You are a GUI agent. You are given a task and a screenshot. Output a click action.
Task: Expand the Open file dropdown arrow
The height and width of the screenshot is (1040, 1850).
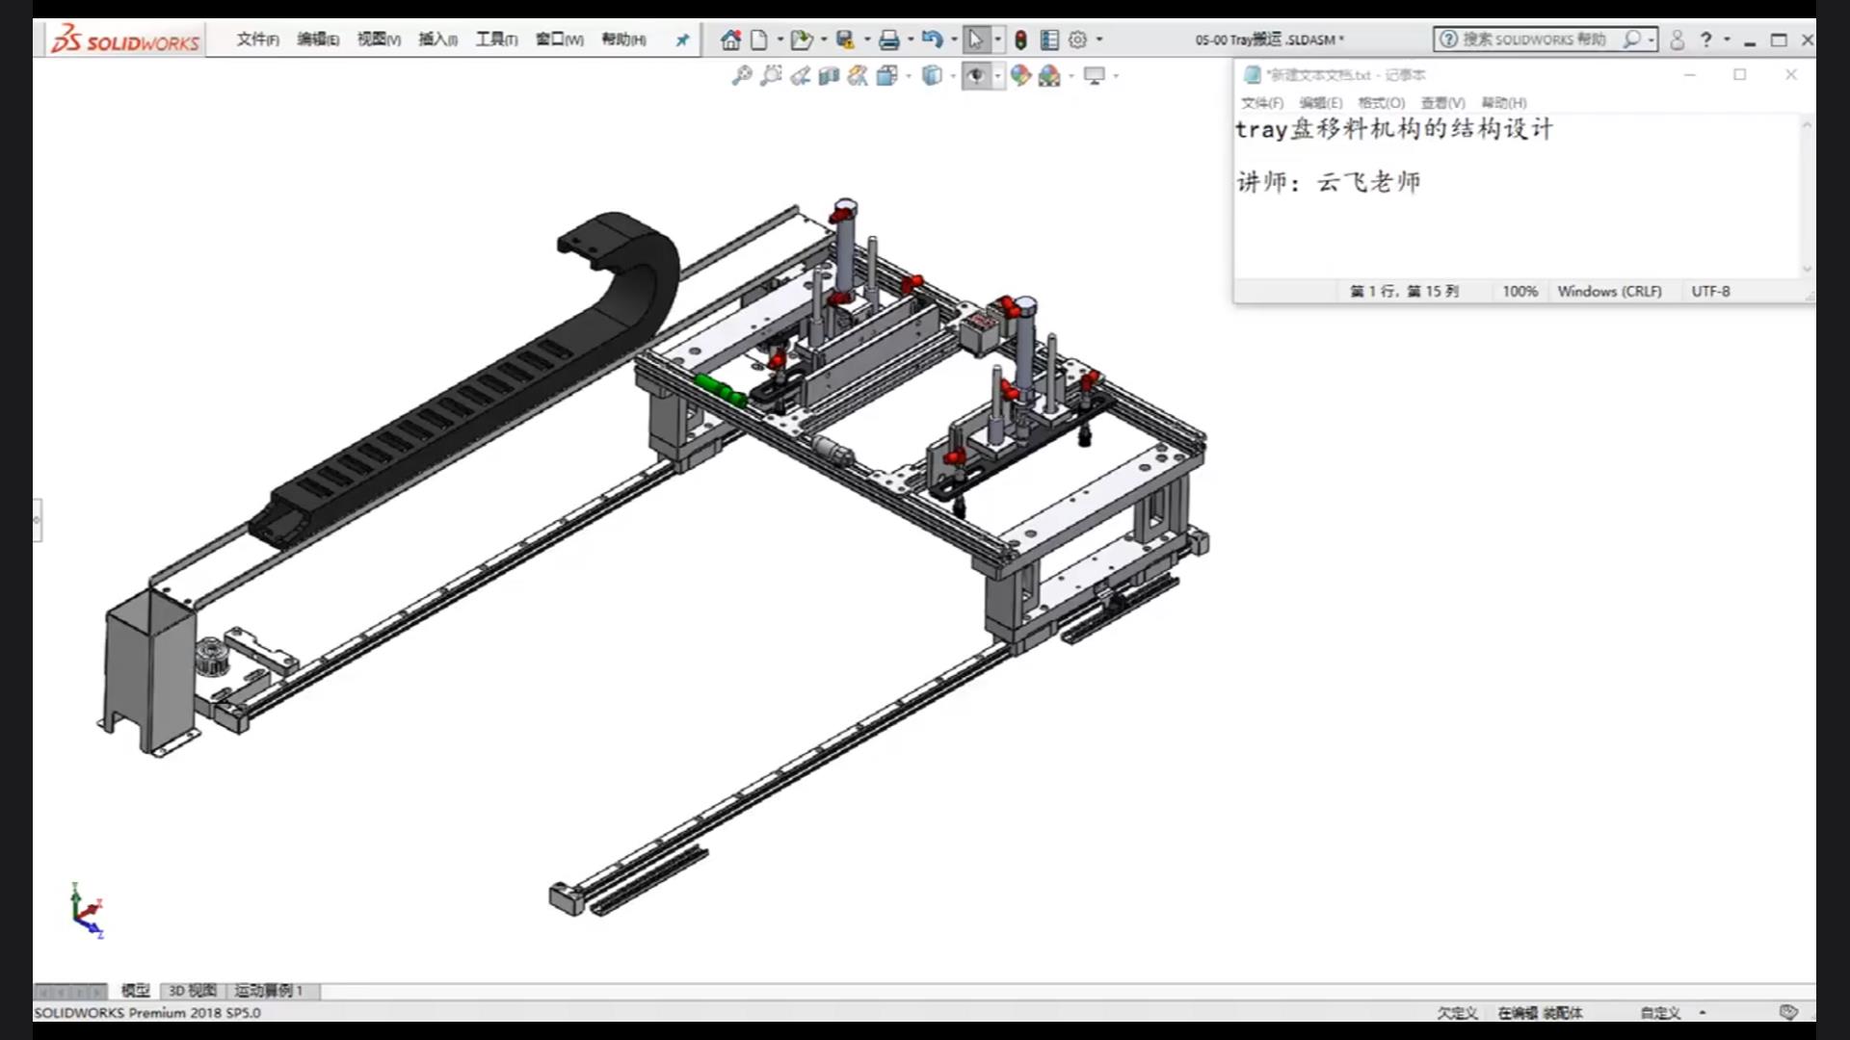tap(824, 39)
